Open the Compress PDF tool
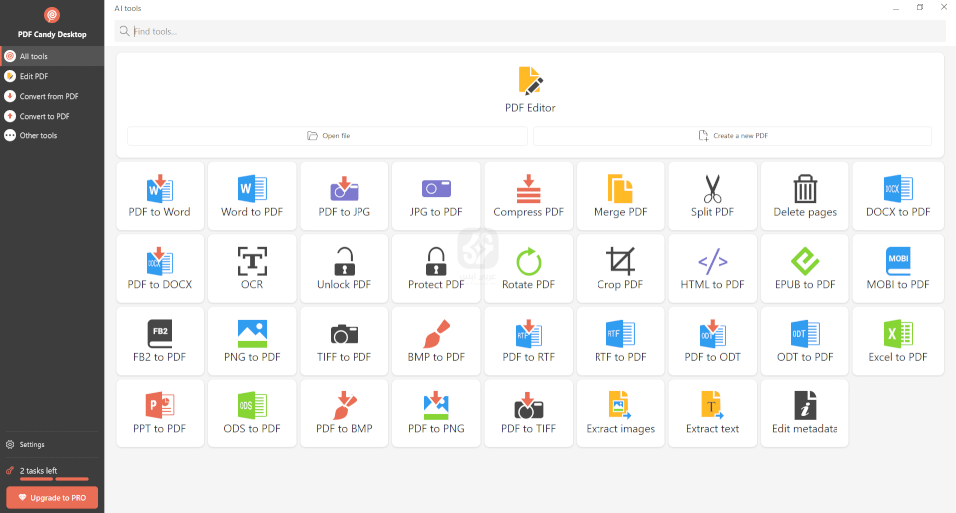Screen dimensions: 956x513 click(528, 196)
